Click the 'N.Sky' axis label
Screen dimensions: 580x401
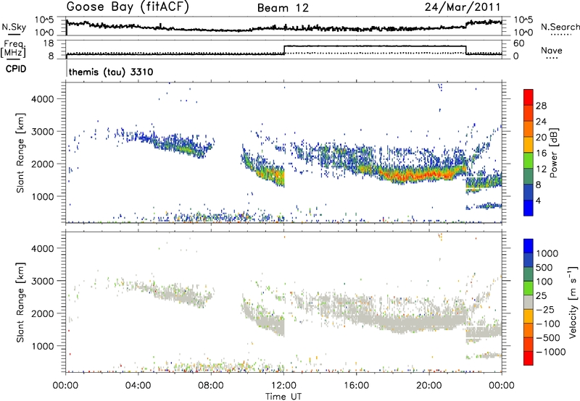click(x=14, y=27)
